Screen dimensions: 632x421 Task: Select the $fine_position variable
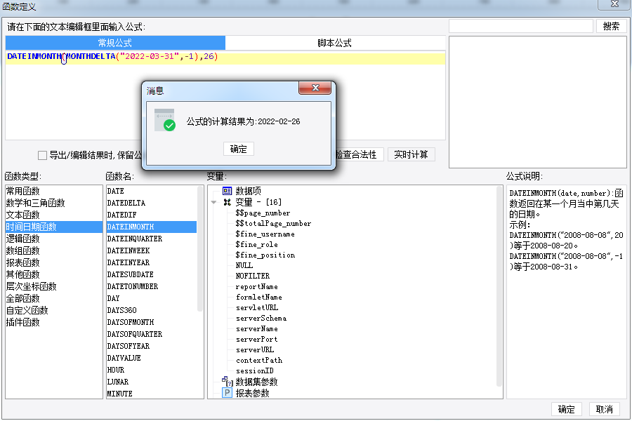(x=265, y=255)
